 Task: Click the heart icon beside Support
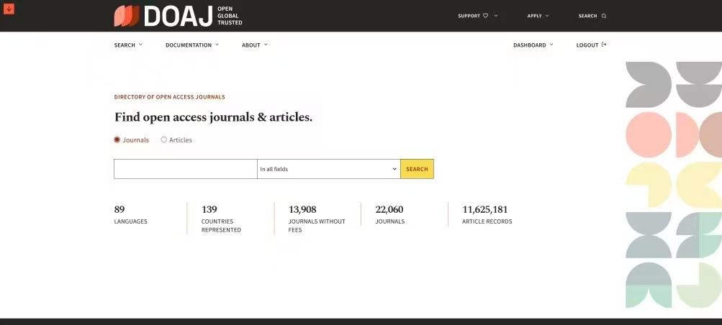click(485, 16)
